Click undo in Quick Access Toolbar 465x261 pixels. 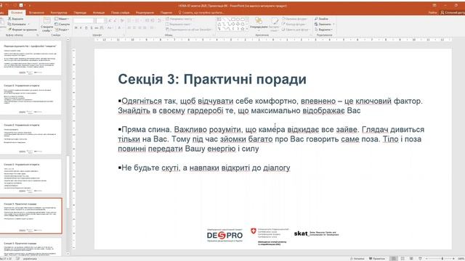tap(7, 5)
